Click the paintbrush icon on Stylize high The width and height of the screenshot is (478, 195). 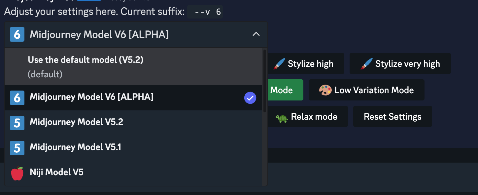pyautogui.click(x=279, y=64)
